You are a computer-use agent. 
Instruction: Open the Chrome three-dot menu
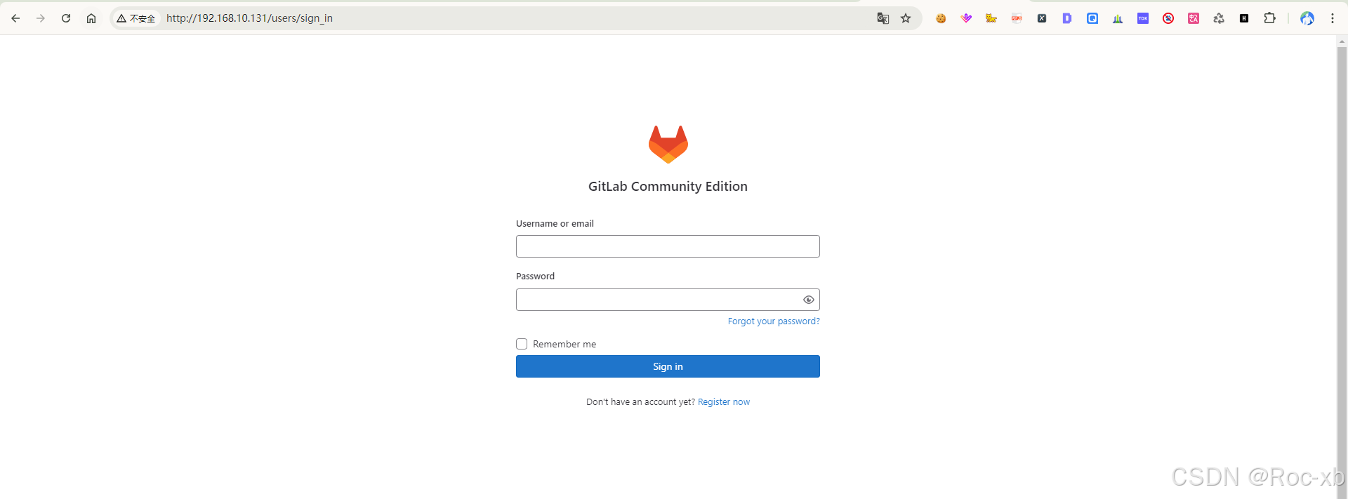point(1333,18)
